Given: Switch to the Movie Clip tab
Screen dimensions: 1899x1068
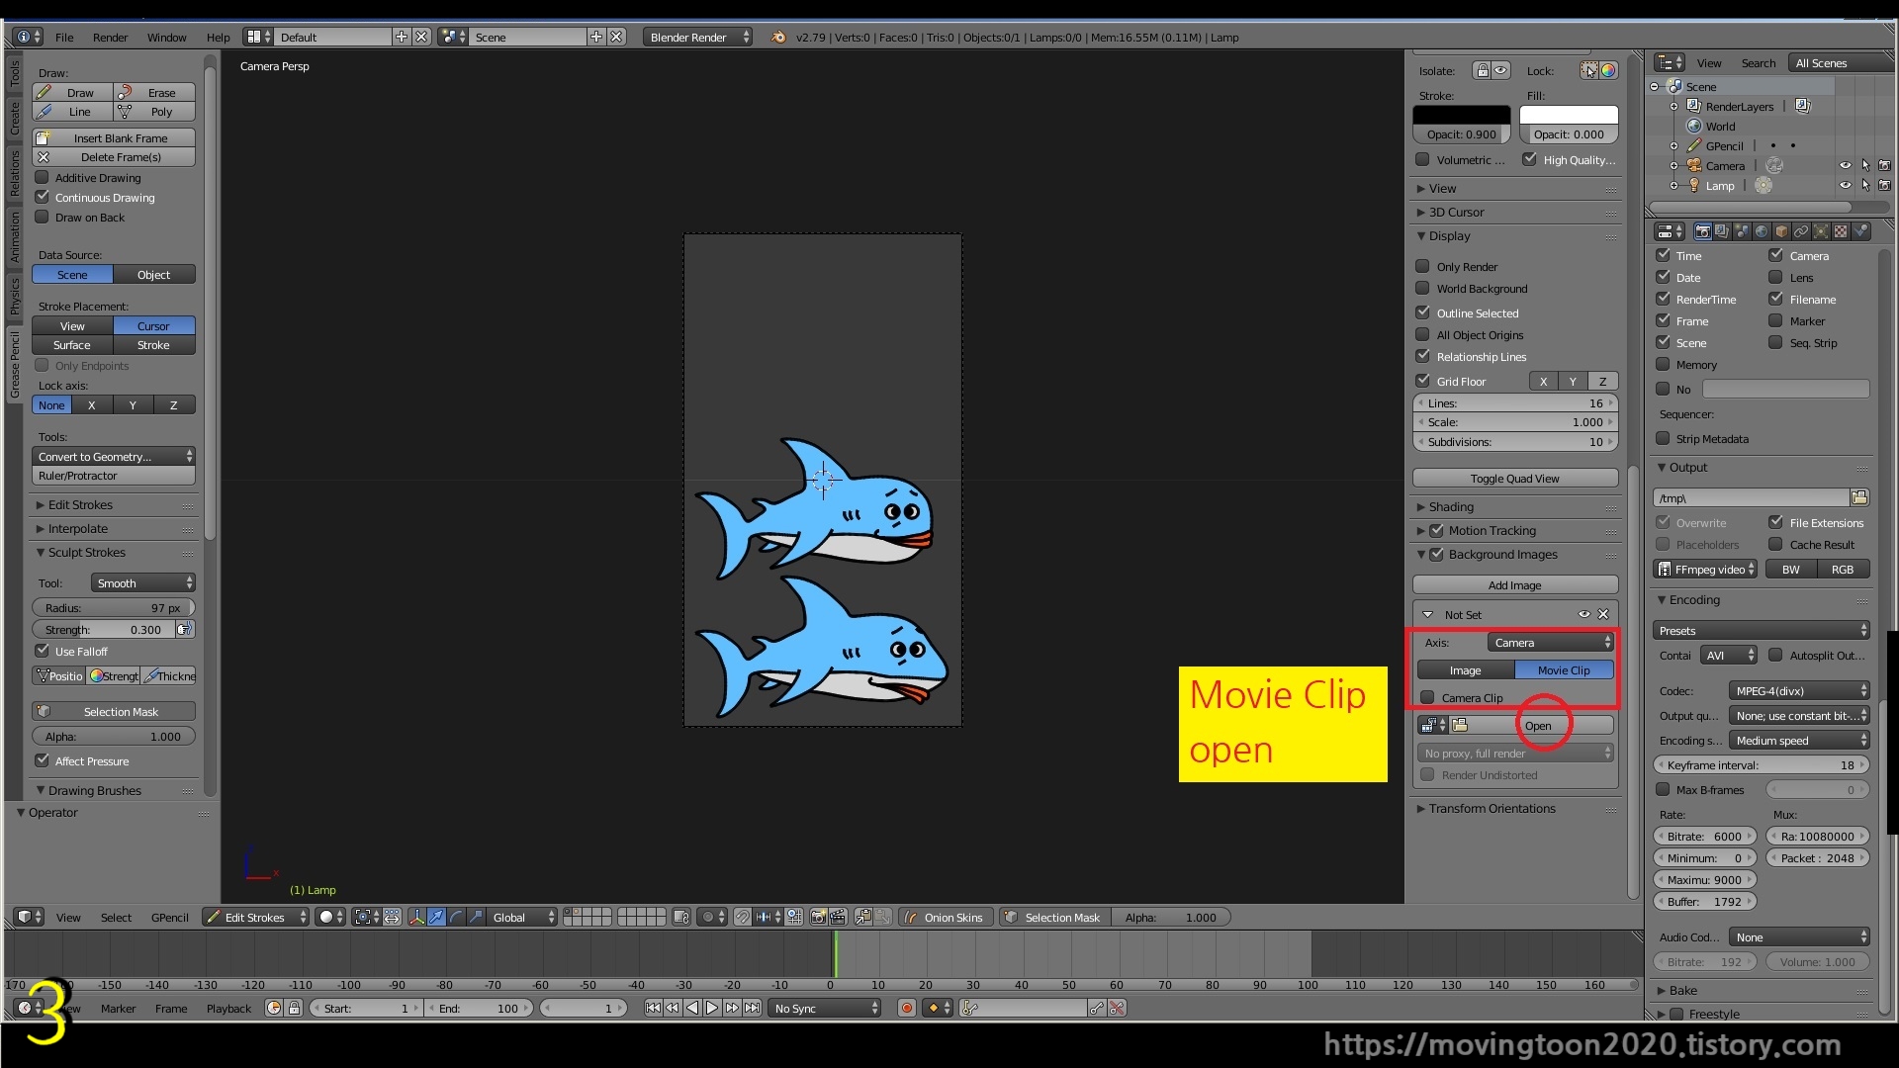Looking at the screenshot, I should (x=1564, y=669).
